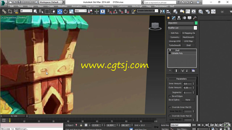Click Select and Manipulate icon
The height and width of the screenshot is (130, 232).
click(x=97, y=12)
